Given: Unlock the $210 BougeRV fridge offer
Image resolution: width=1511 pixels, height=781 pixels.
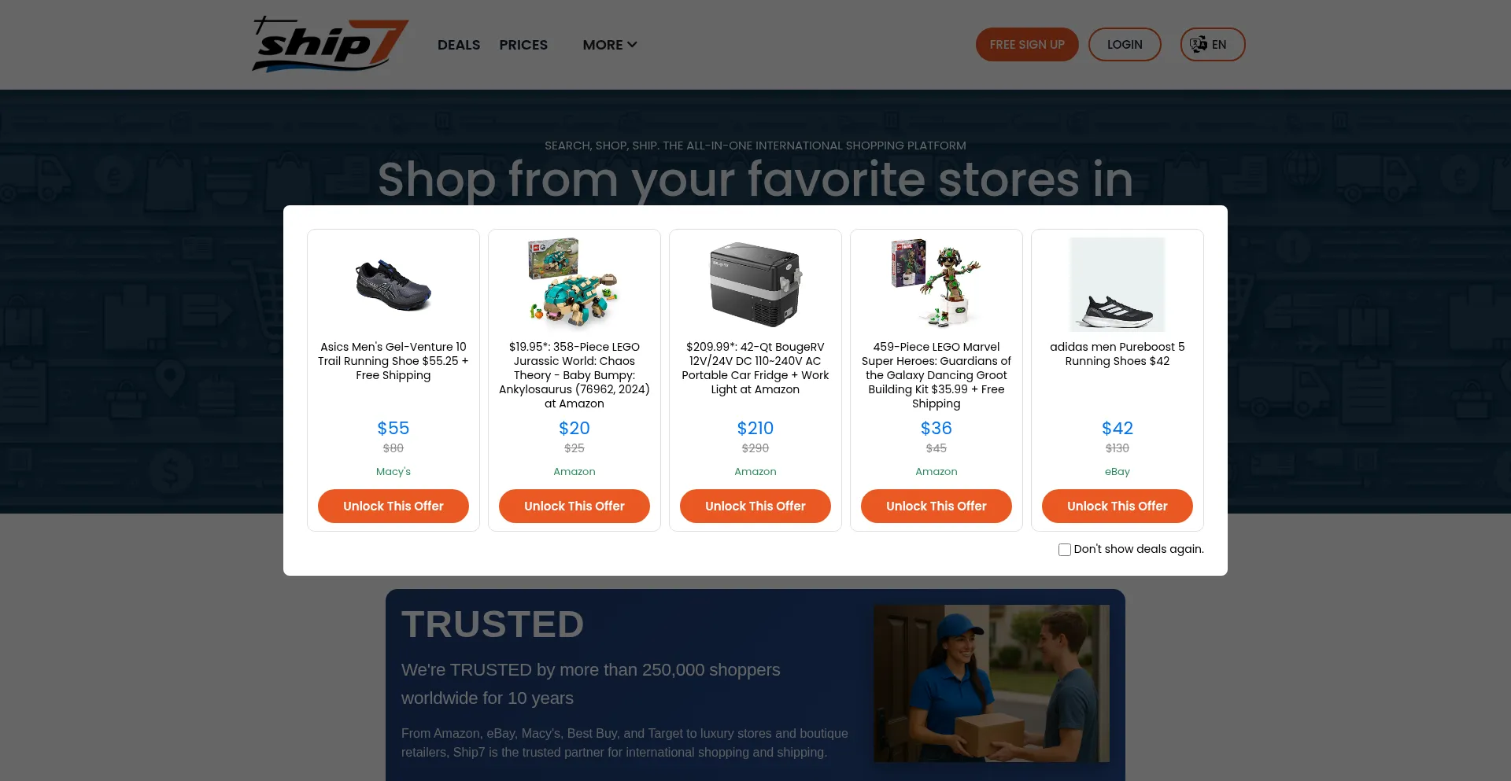Looking at the screenshot, I should 755,507.
